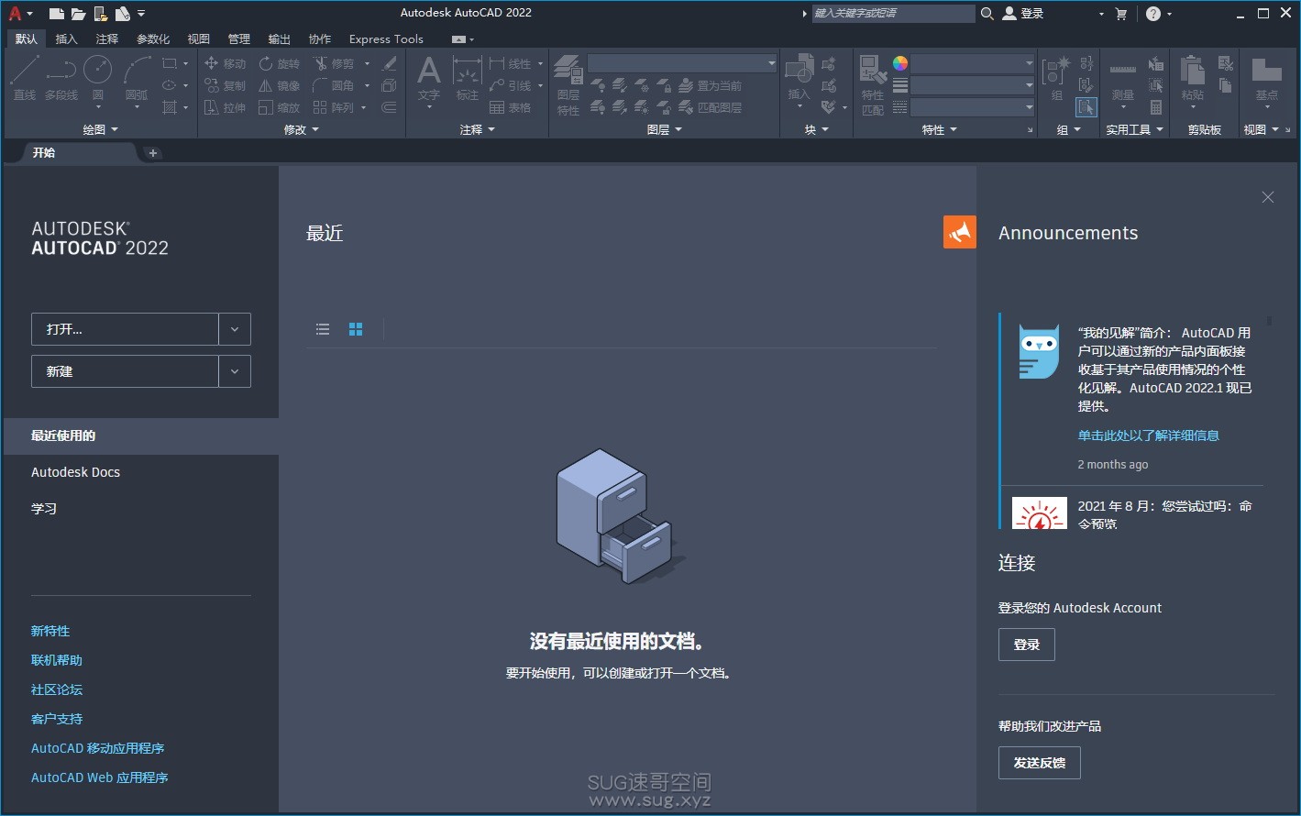The image size is (1301, 816).
Task: Expand the 绘图 panel flyout
Action: click(x=100, y=130)
